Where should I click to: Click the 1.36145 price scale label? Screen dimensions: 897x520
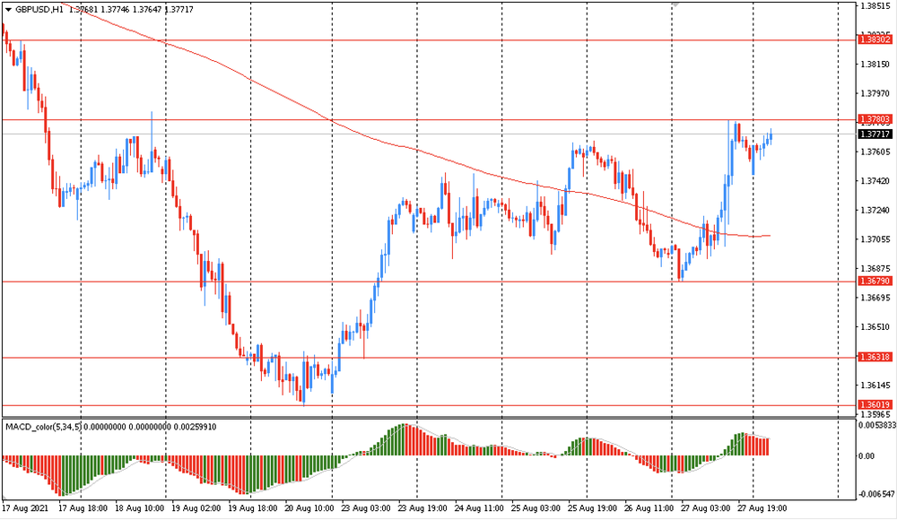coord(875,385)
